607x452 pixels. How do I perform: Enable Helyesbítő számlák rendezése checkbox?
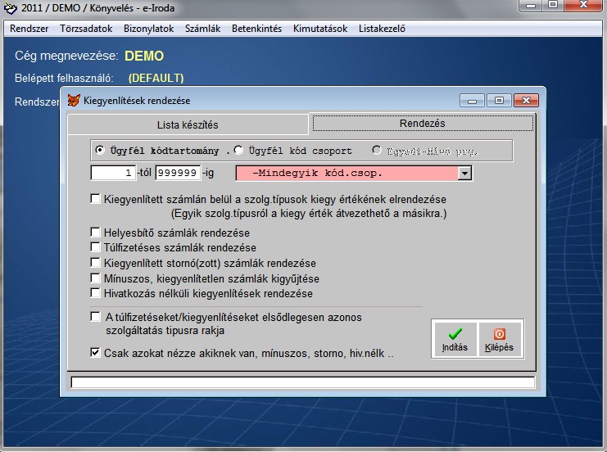pos(96,233)
